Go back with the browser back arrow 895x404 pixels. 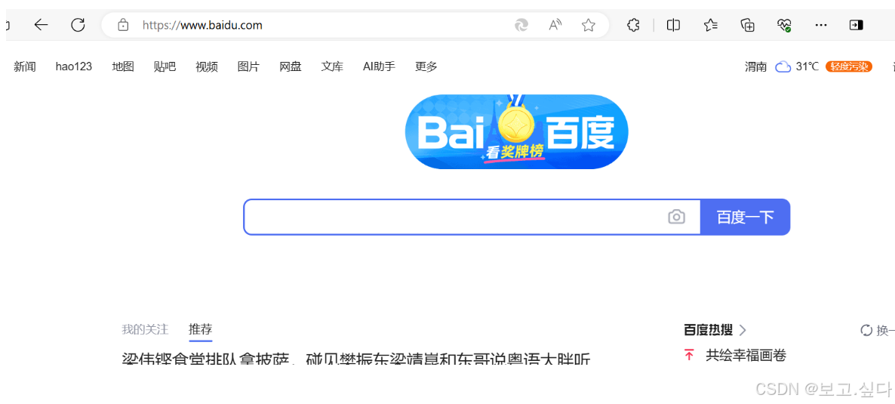[x=41, y=25]
